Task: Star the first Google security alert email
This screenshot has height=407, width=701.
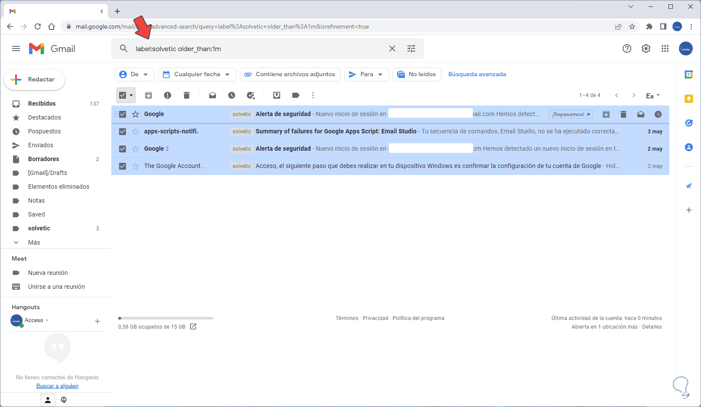Action: (x=136, y=114)
